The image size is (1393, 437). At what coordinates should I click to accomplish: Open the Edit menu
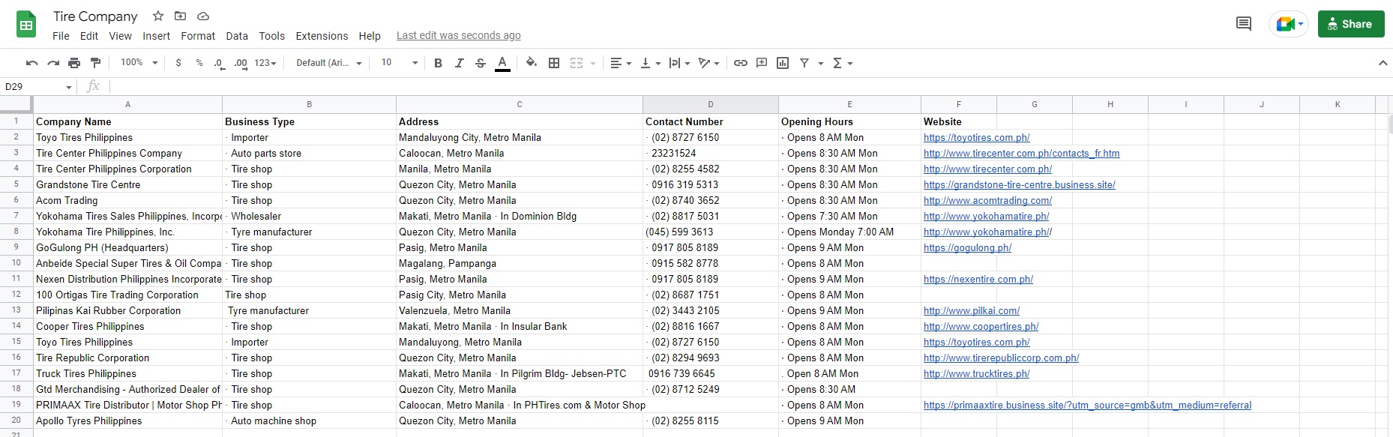pyautogui.click(x=89, y=36)
